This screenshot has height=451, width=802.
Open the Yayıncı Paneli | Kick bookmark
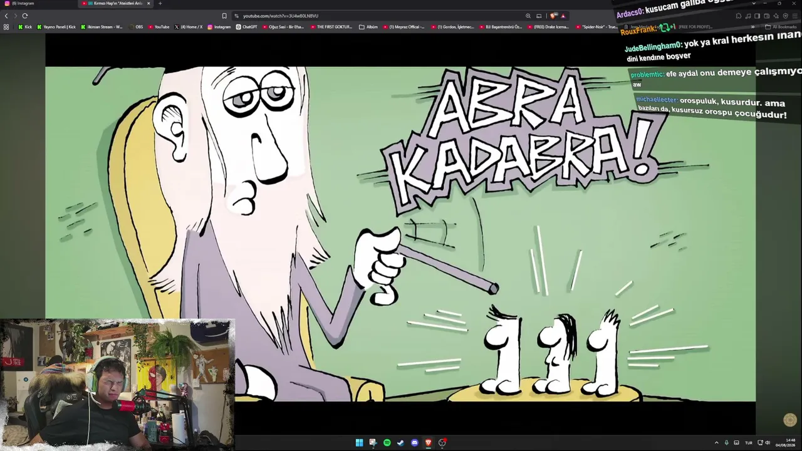[56, 27]
